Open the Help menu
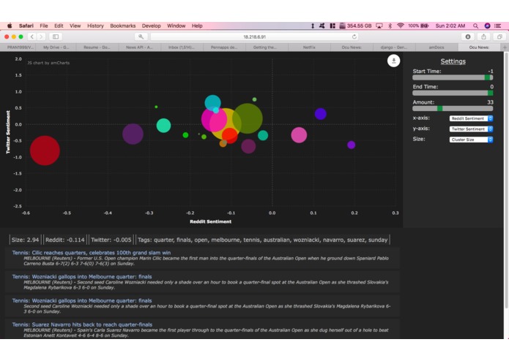The width and height of the screenshot is (509, 361). point(197,26)
